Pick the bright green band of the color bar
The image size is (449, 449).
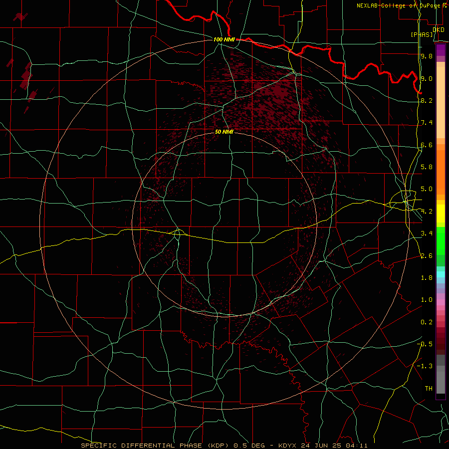click(x=441, y=241)
